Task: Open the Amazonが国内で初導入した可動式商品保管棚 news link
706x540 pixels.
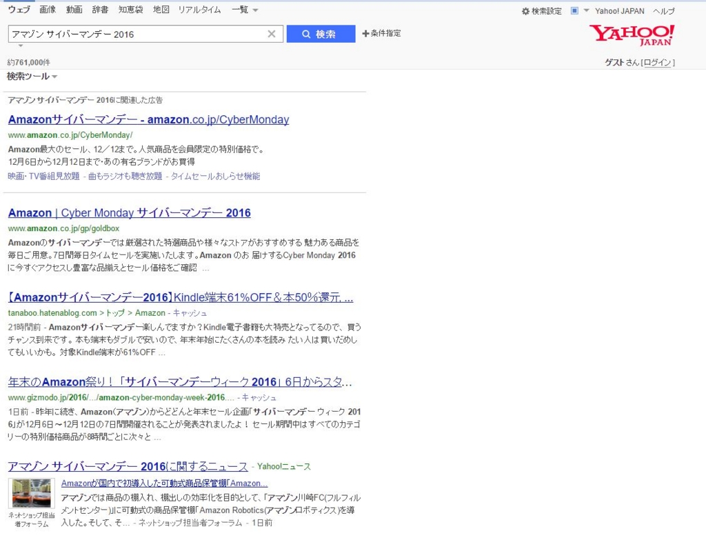Action: coord(164,483)
